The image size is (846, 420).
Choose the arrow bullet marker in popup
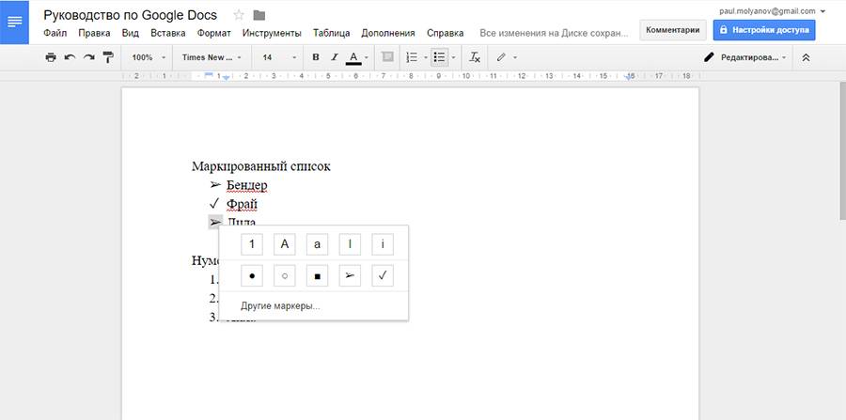pyautogui.click(x=351, y=276)
